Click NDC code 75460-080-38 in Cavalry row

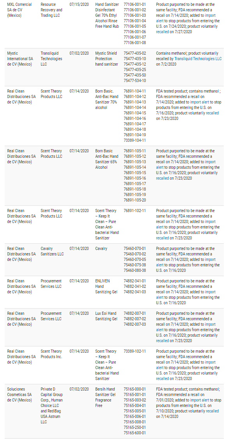coord(135,270)
